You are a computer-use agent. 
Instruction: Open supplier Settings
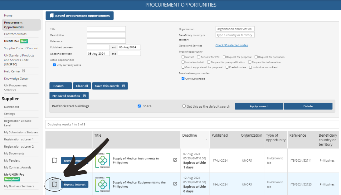[10, 114]
